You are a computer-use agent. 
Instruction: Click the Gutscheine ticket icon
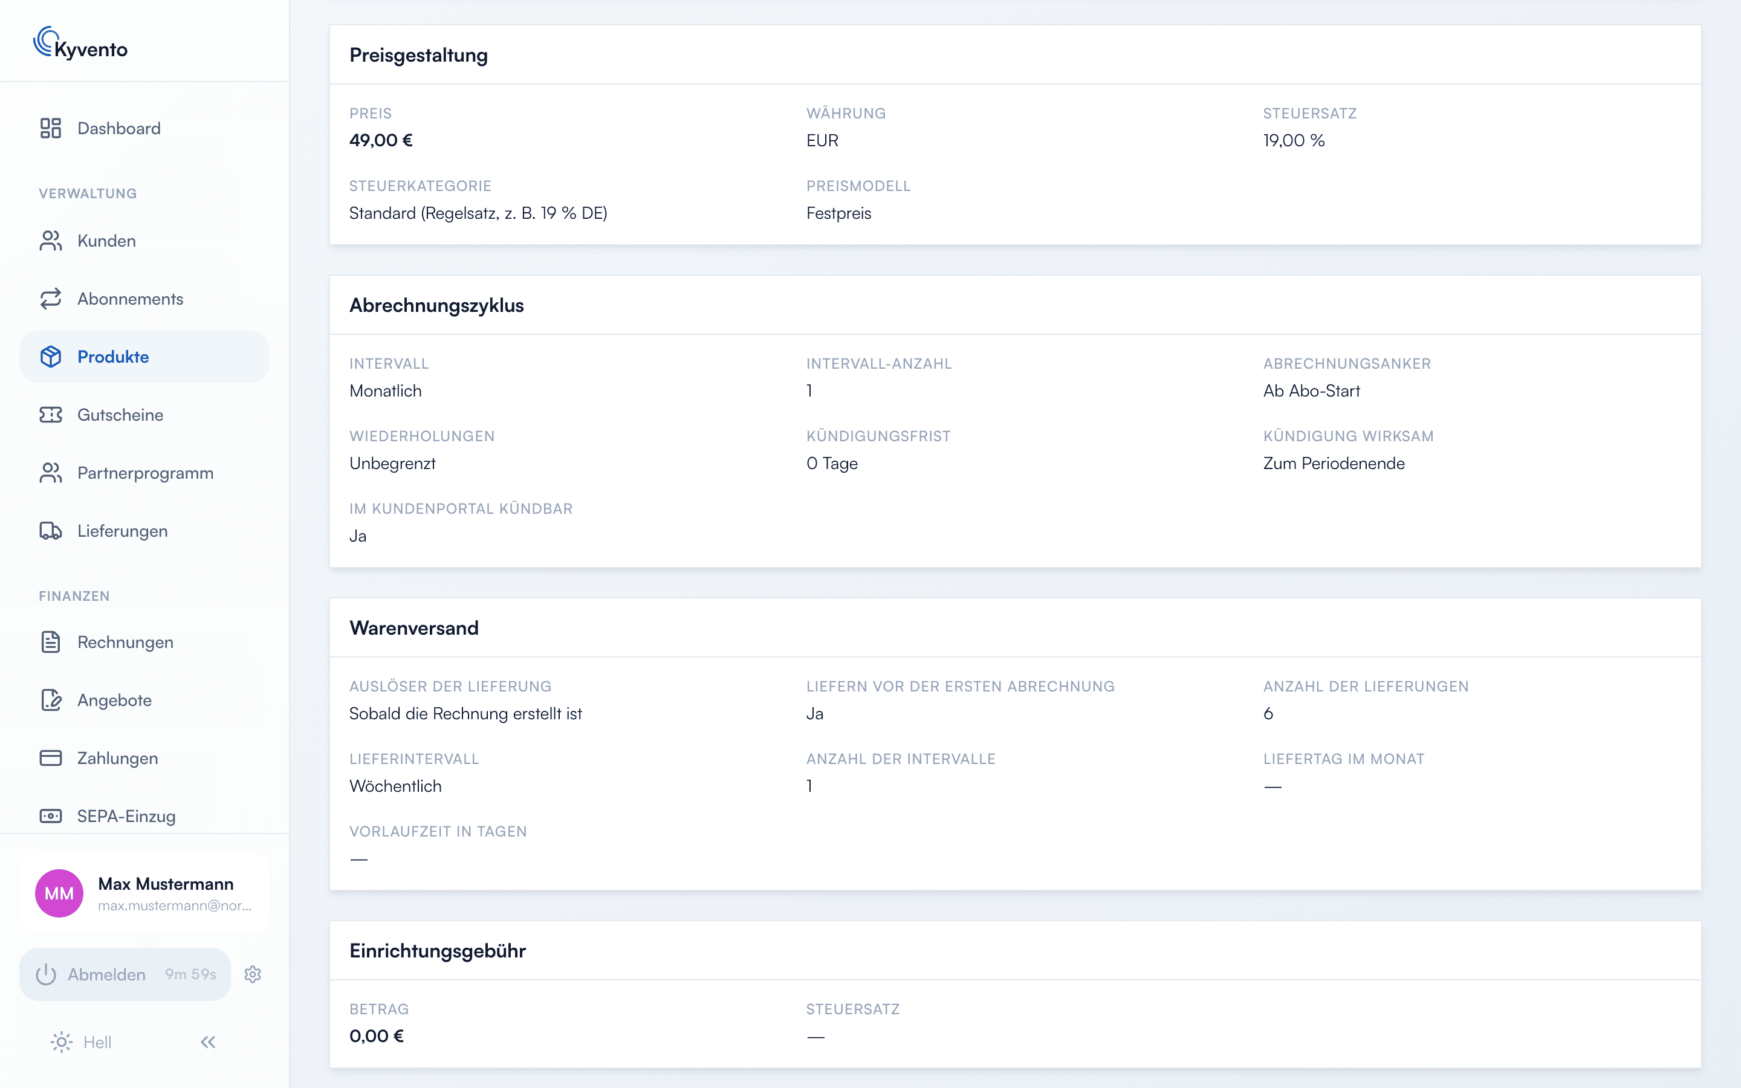(x=50, y=415)
